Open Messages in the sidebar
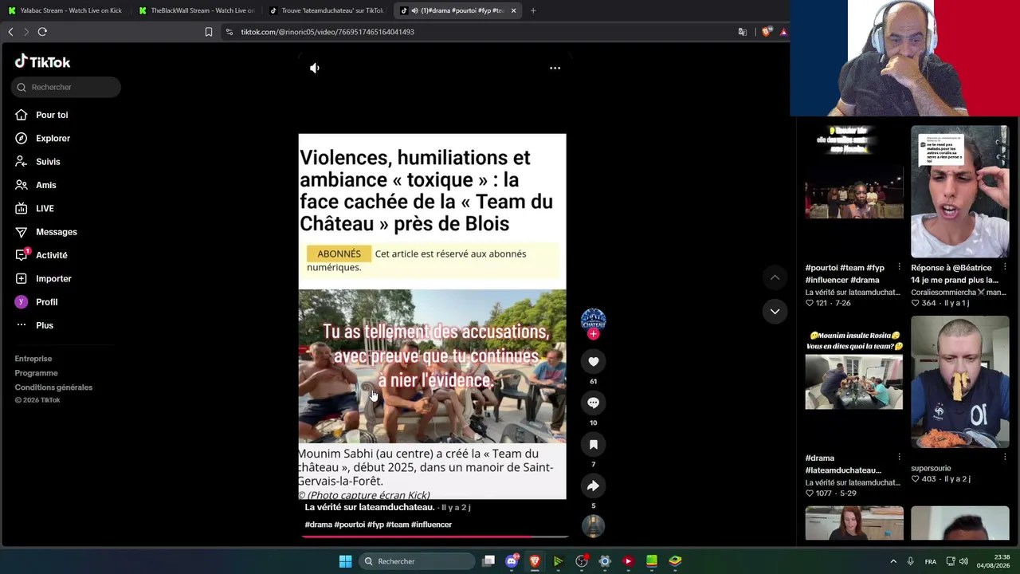 click(x=56, y=232)
